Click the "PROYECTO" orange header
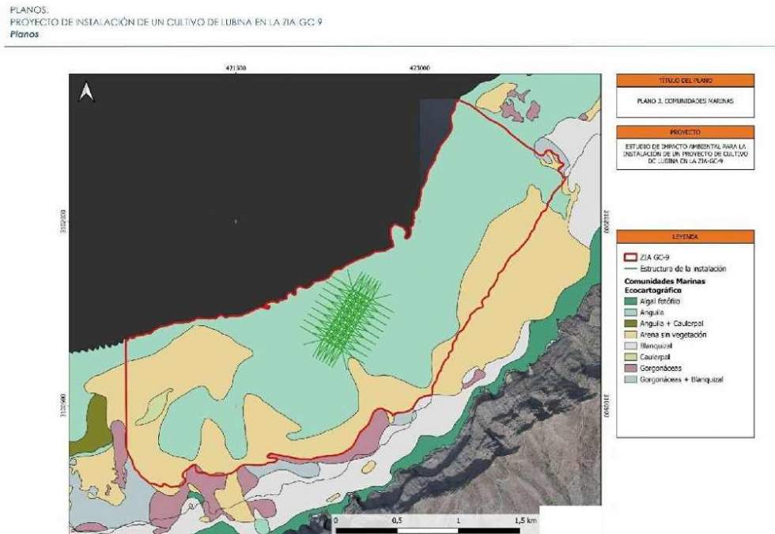The height and width of the screenshot is (534, 775). click(x=685, y=132)
